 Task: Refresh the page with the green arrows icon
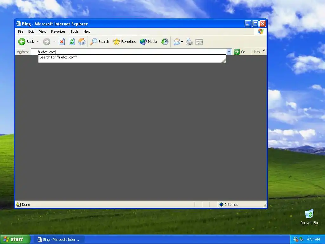pyautogui.click(x=72, y=42)
